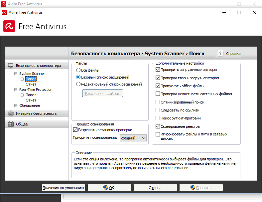Image resolution: width=262 pixels, height=202 pixels.
Task: Click the Расширения файлов button
Action: (102, 93)
